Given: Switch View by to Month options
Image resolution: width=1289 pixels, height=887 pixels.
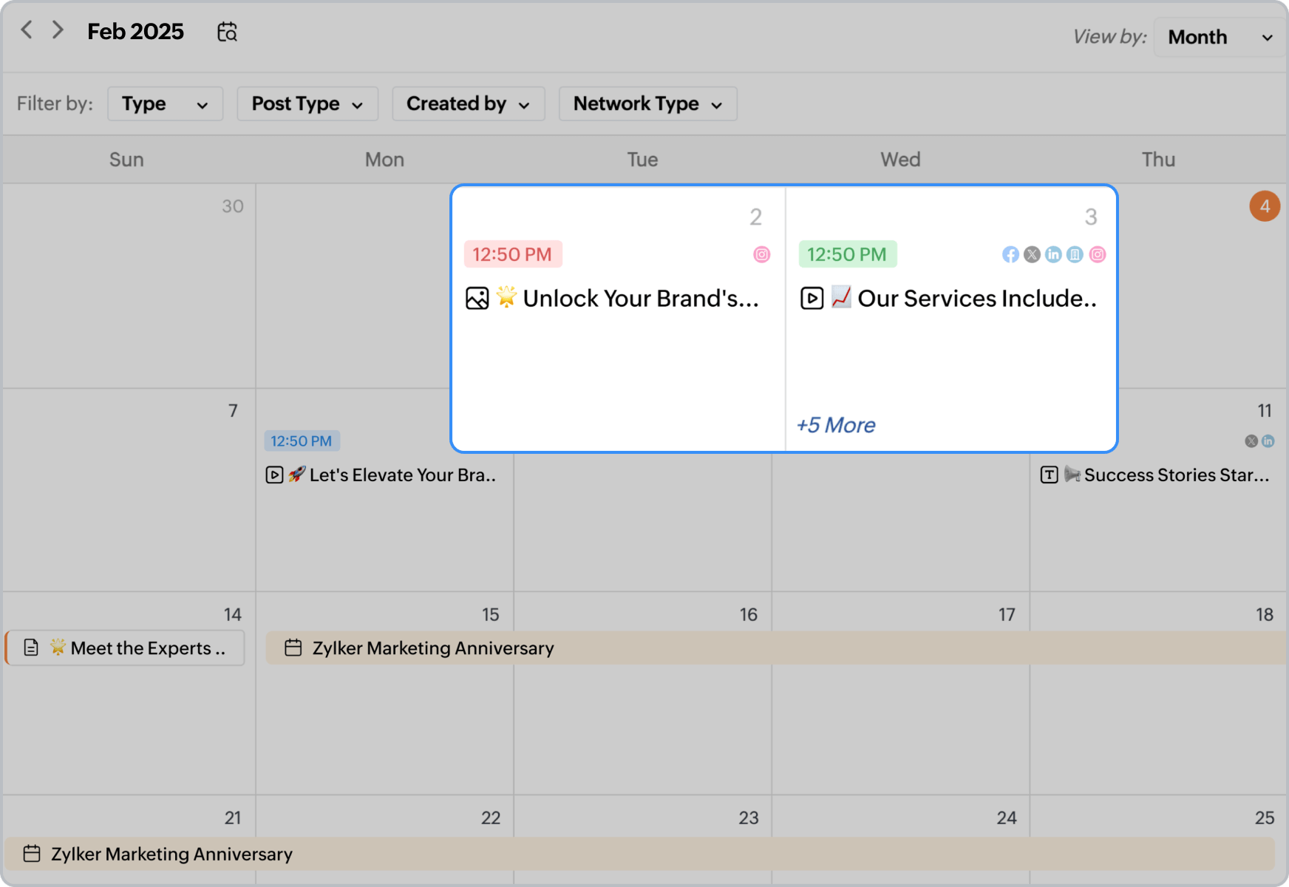Looking at the screenshot, I should pyautogui.click(x=1217, y=37).
